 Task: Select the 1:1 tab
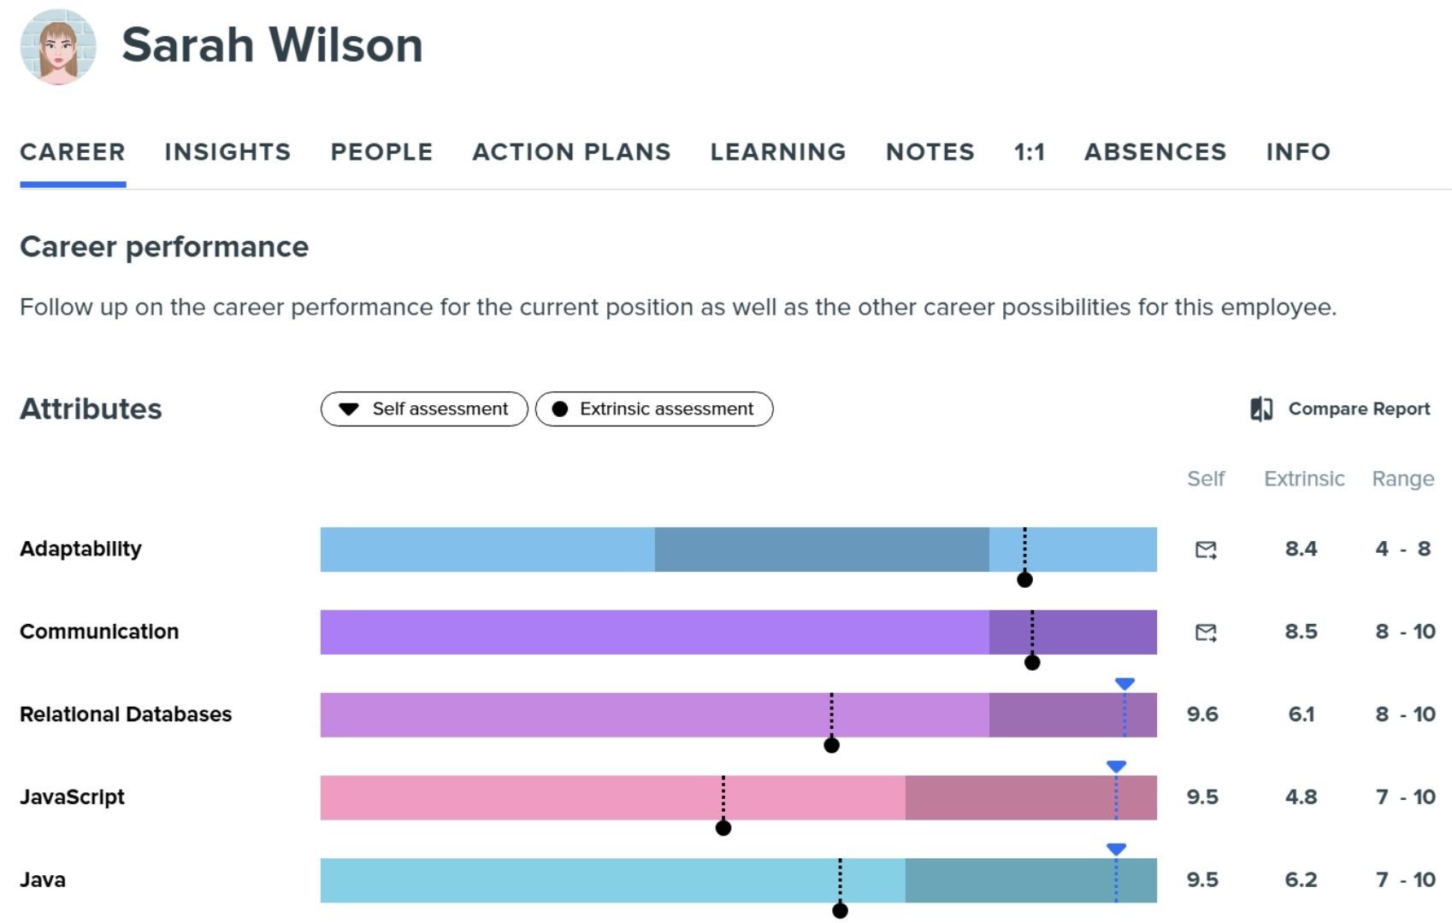1030,151
